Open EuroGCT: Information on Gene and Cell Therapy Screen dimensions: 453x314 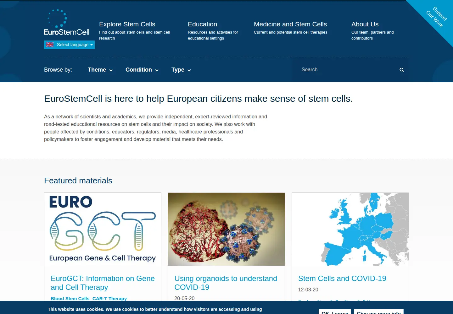tap(103, 283)
